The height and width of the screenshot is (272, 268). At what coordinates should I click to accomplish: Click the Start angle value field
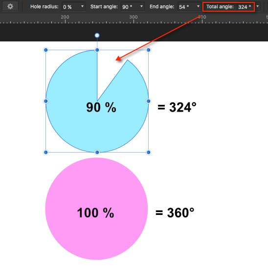click(130, 7)
